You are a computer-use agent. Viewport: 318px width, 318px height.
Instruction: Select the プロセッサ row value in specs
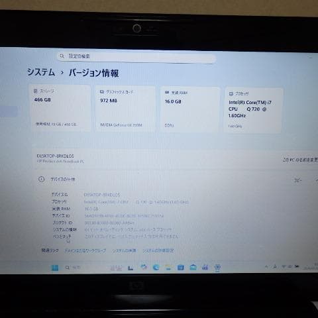pyautogui.click(x=136, y=202)
